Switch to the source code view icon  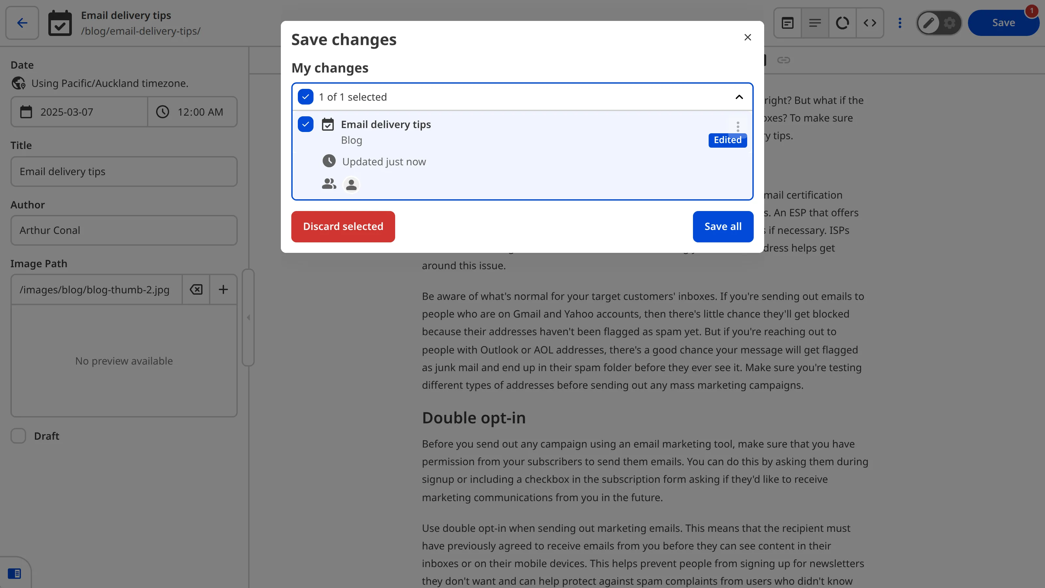870,23
